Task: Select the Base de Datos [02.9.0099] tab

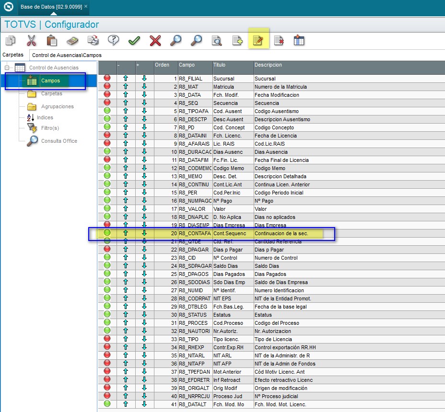Action: tap(51, 7)
